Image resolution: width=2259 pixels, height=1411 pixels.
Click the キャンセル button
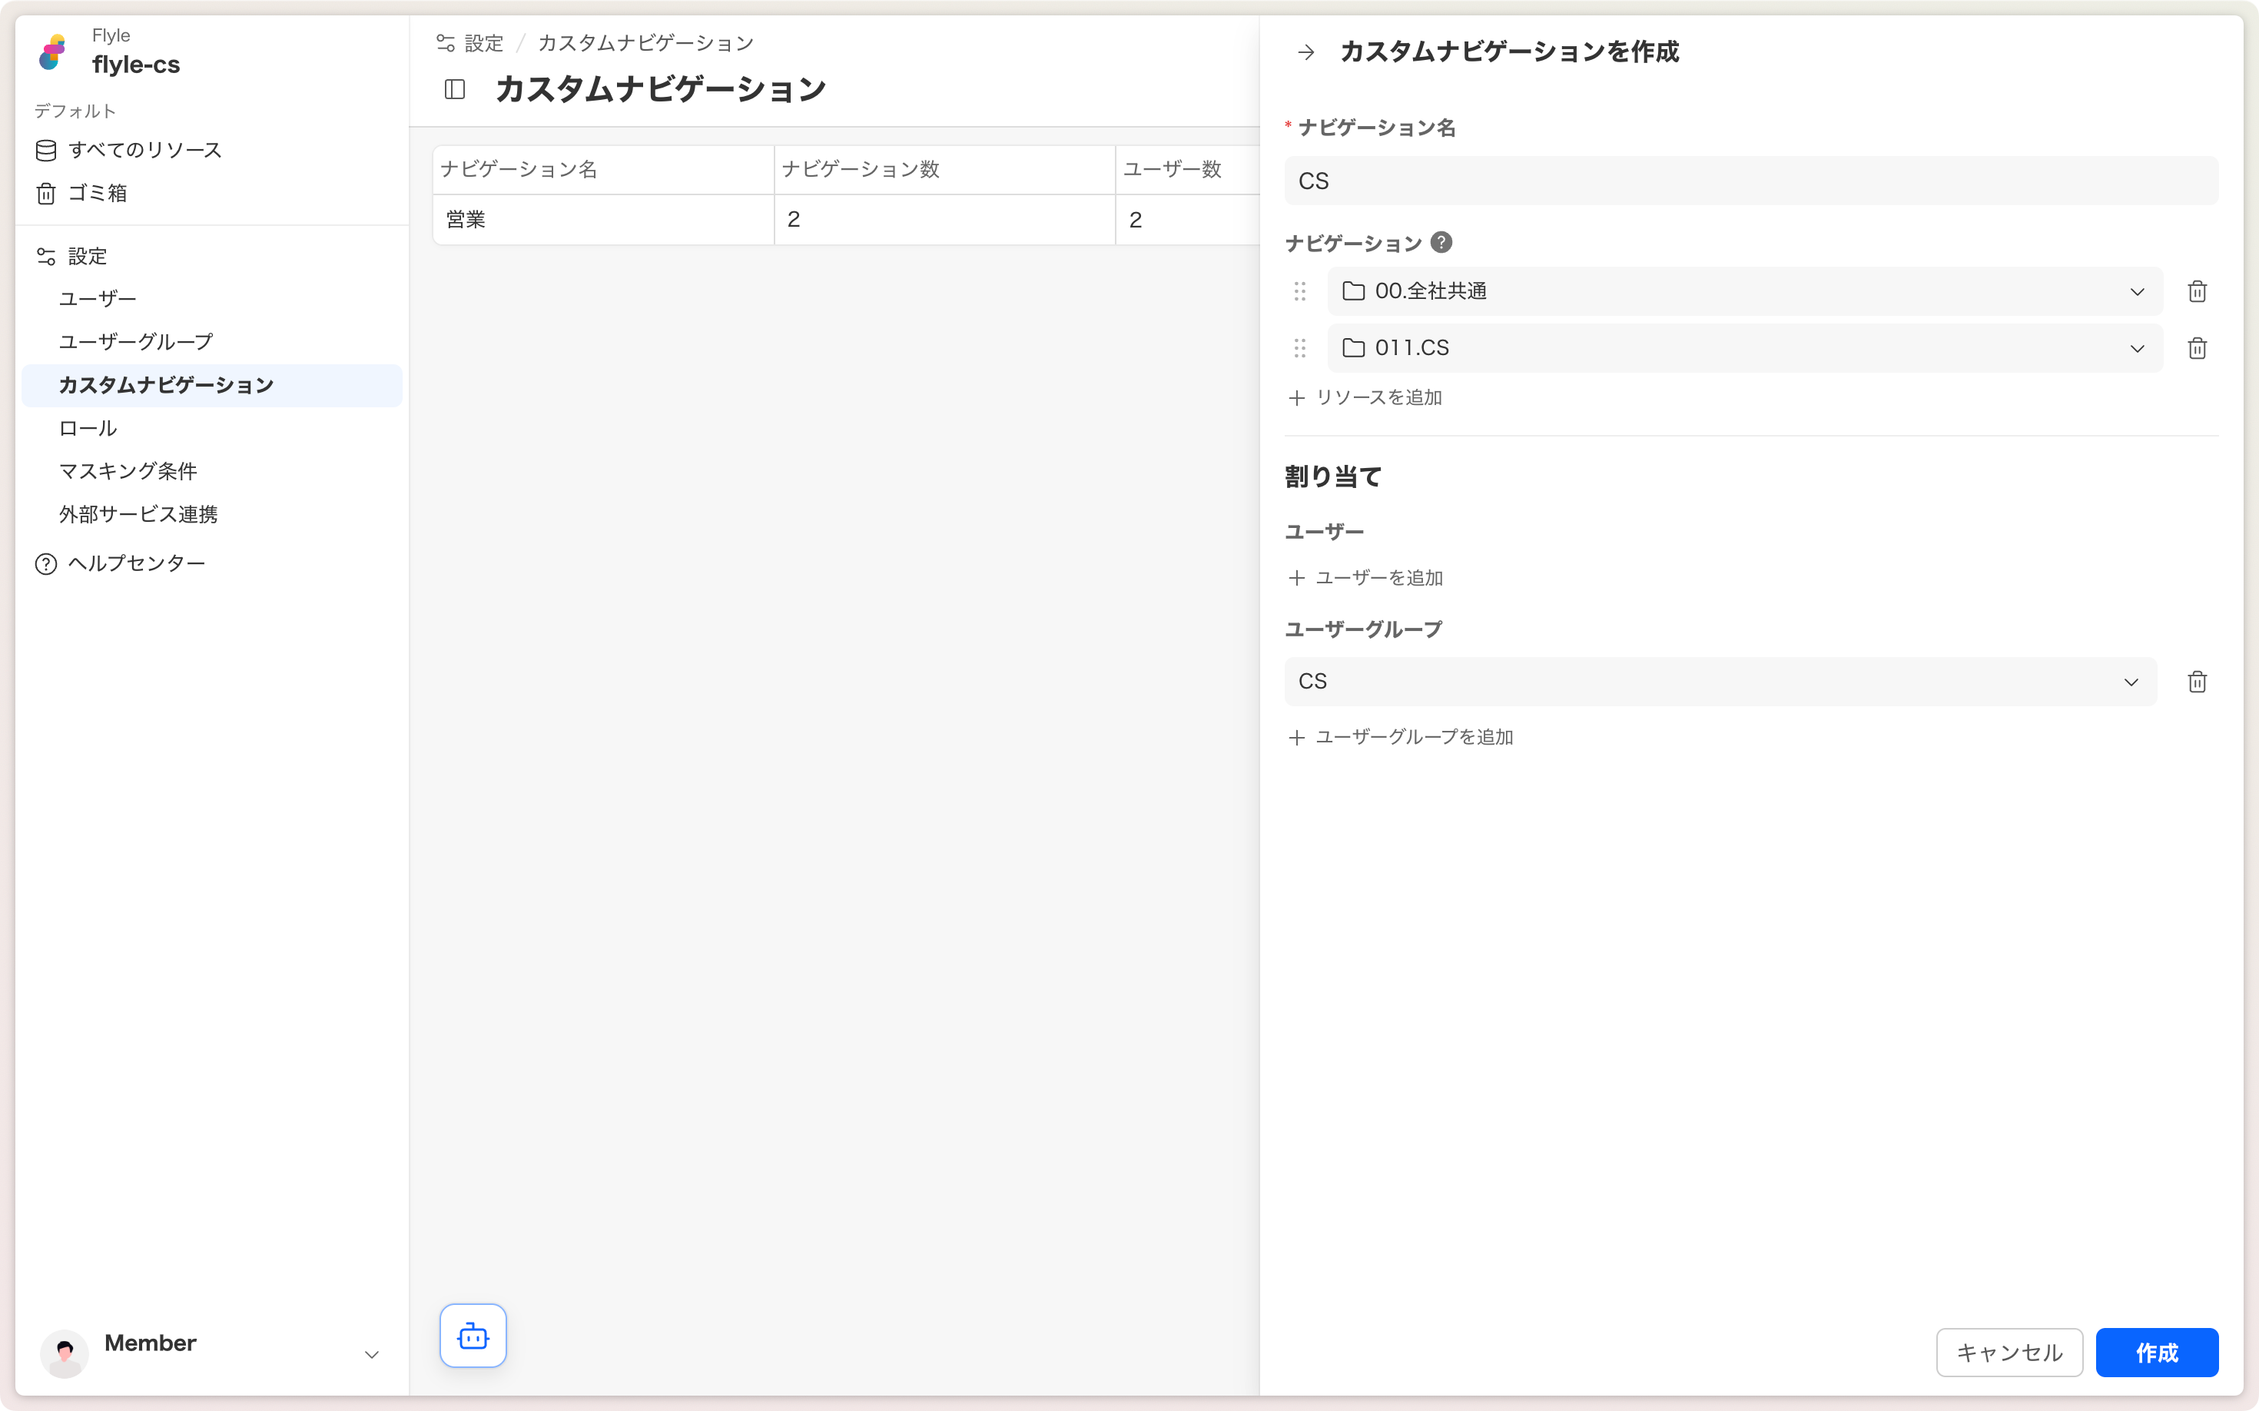2008,1353
